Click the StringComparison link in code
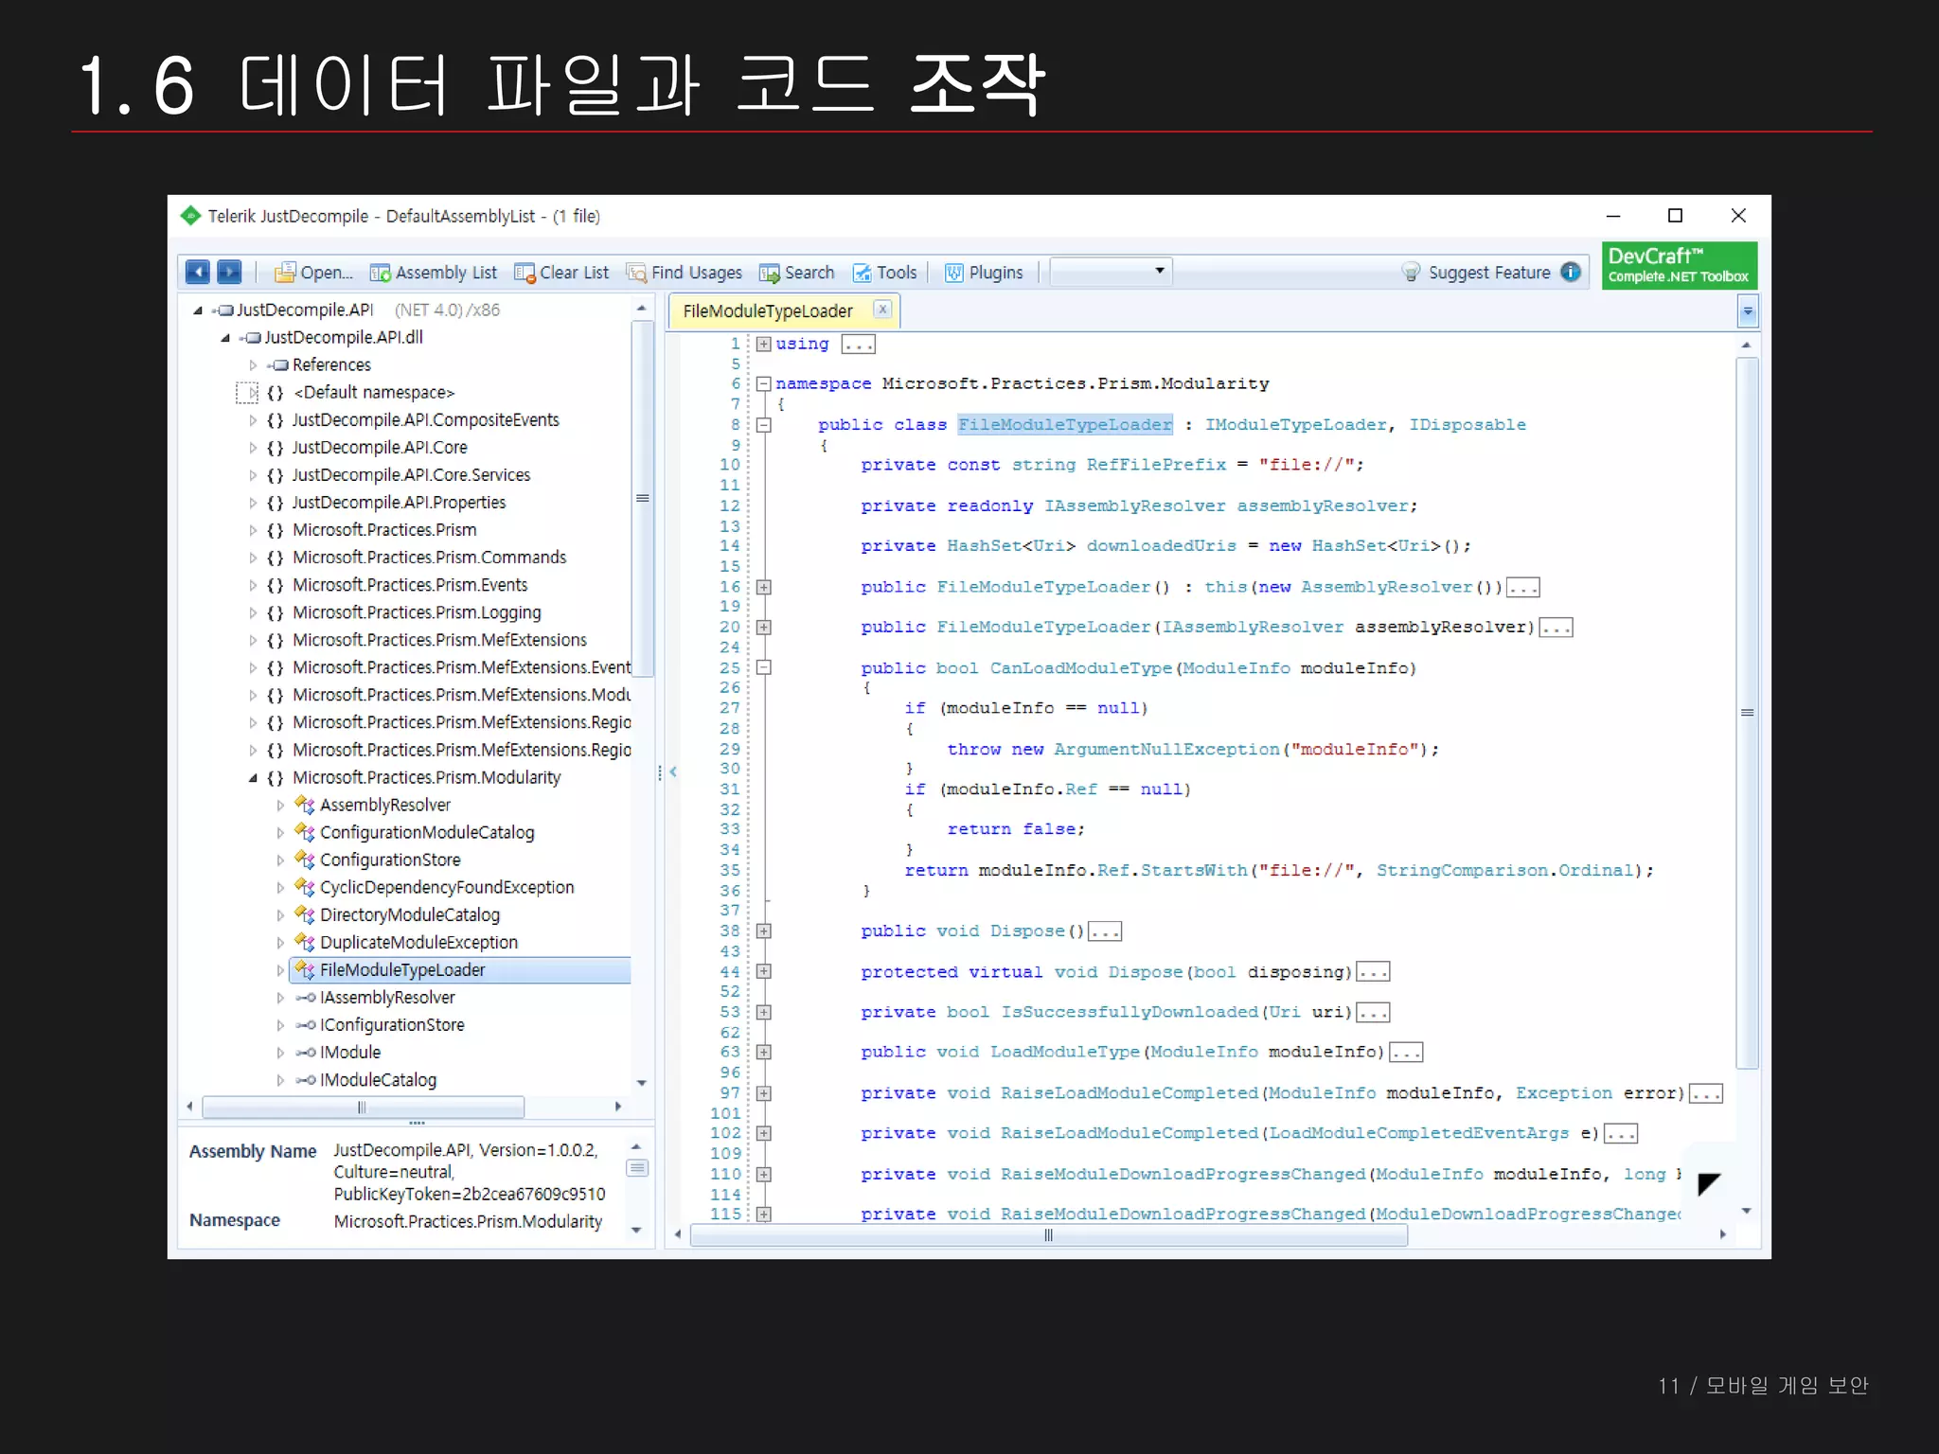The image size is (1939, 1454). 1462,870
